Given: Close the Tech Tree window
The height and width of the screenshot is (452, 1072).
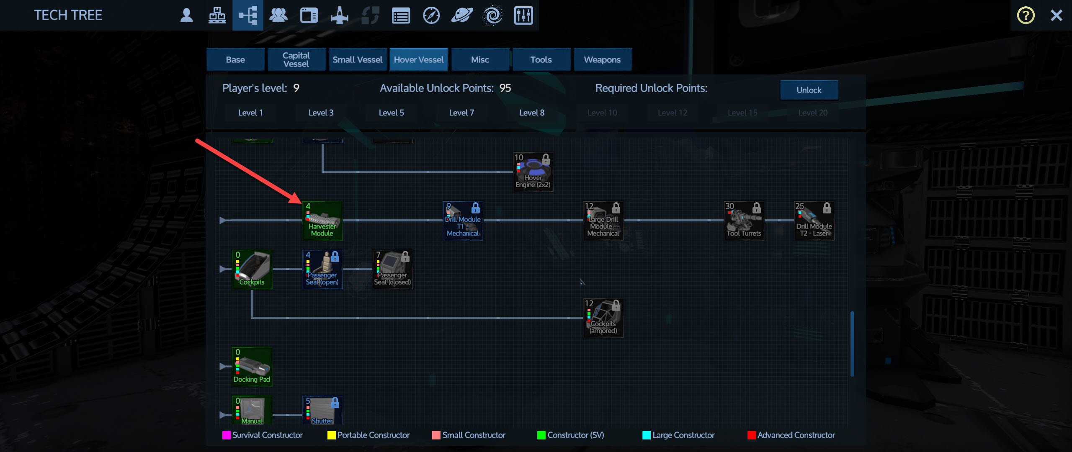Looking at the screenshot, I should [1057, 15].
